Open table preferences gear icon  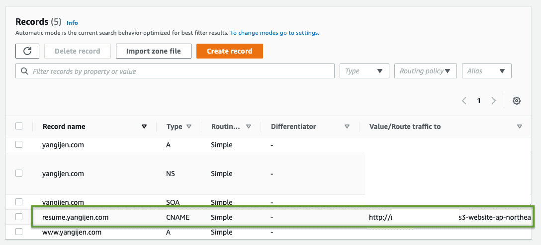point(517,101)
